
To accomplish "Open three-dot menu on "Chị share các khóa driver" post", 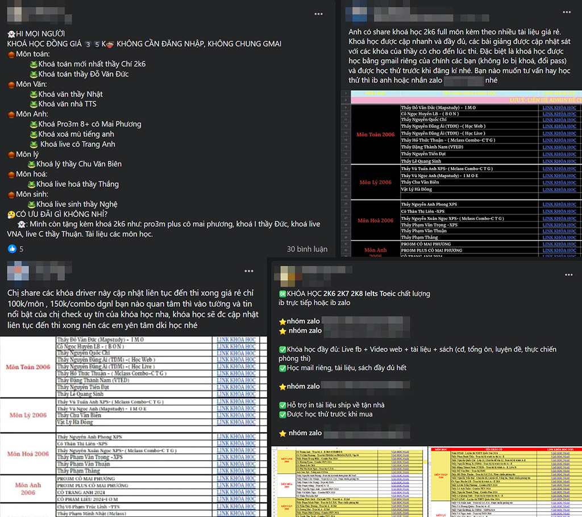I will click(x=249, y=271).
